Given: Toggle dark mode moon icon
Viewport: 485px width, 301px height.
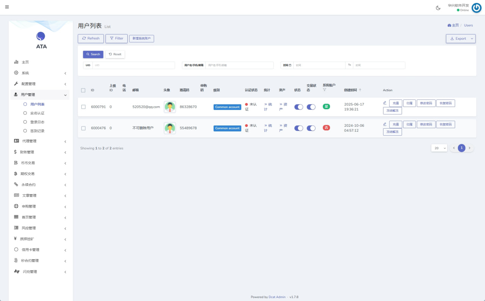Looking at the screenshot, I should 438,8.
